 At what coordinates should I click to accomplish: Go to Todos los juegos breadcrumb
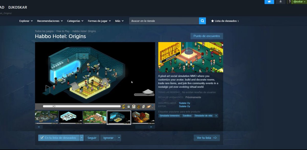click(x=44, y=31)
